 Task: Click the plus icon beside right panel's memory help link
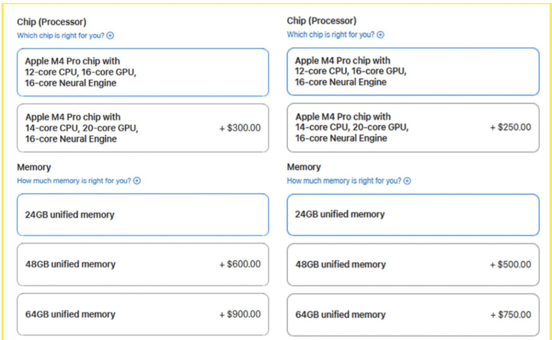[407, 181]
